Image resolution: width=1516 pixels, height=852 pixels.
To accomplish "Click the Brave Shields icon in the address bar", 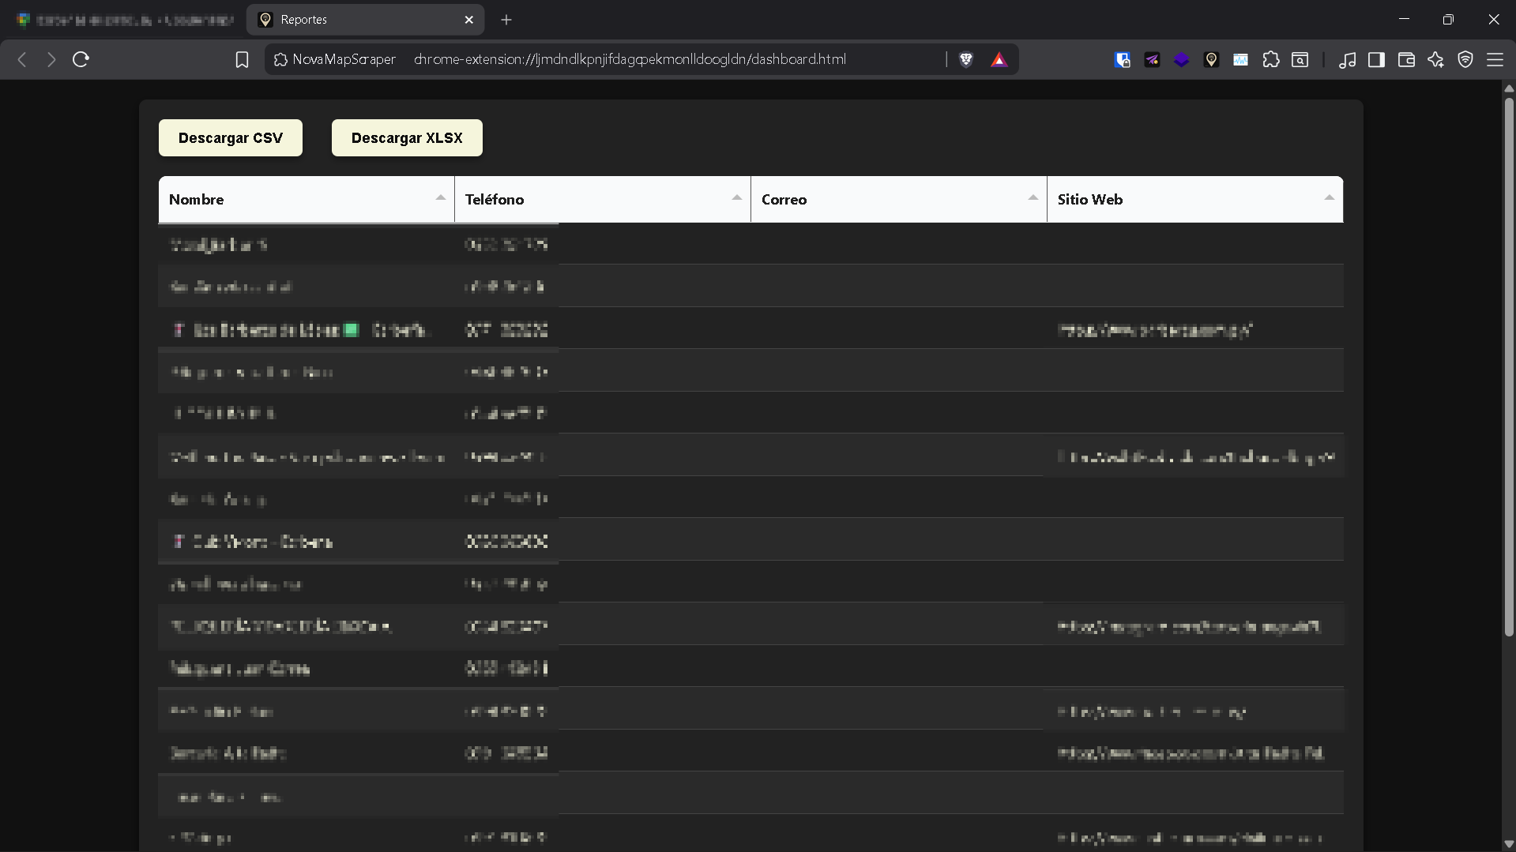I will [966, 59].
